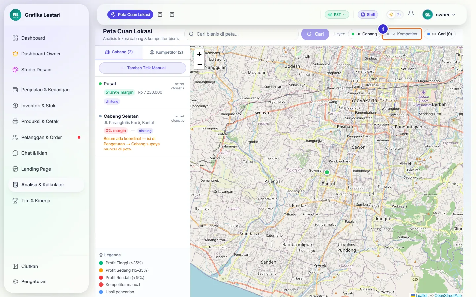Click the Cari search button

[315, 34]
